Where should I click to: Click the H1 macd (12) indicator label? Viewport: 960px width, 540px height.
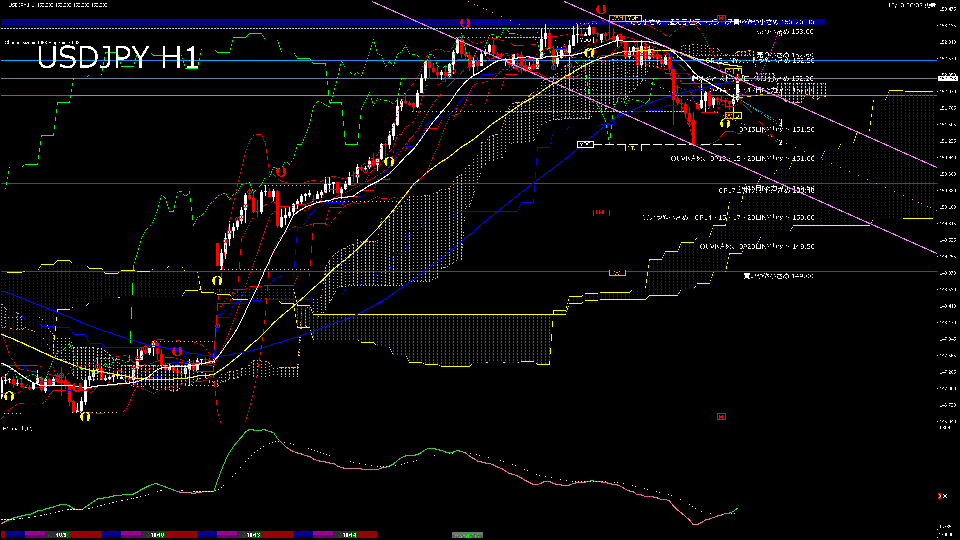pyautogui.click(x=18, y=429)
